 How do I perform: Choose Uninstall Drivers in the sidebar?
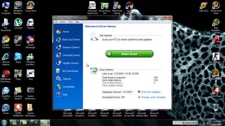click(68, 55)
